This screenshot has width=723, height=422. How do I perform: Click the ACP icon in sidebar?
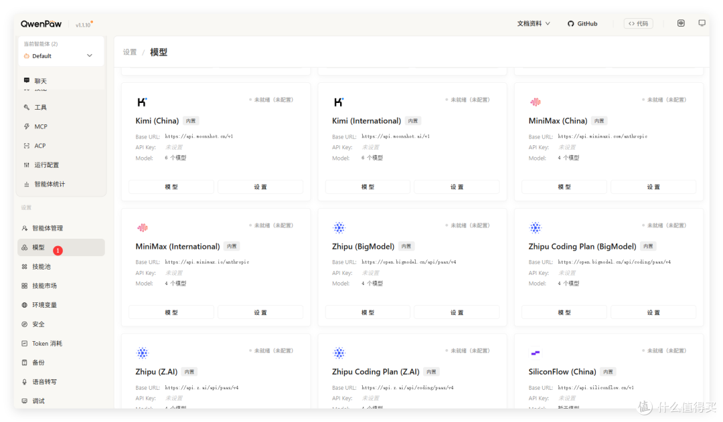[x=26, y=146]
